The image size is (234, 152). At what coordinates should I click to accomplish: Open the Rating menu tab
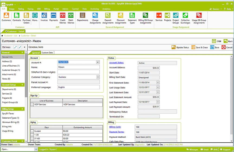[21, 9]
